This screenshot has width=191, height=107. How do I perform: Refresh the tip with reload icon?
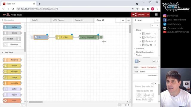pos(152,84)
